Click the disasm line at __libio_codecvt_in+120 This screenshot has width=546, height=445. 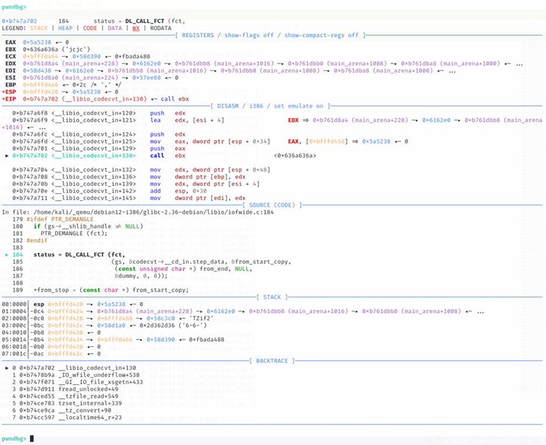pos(99,113)
